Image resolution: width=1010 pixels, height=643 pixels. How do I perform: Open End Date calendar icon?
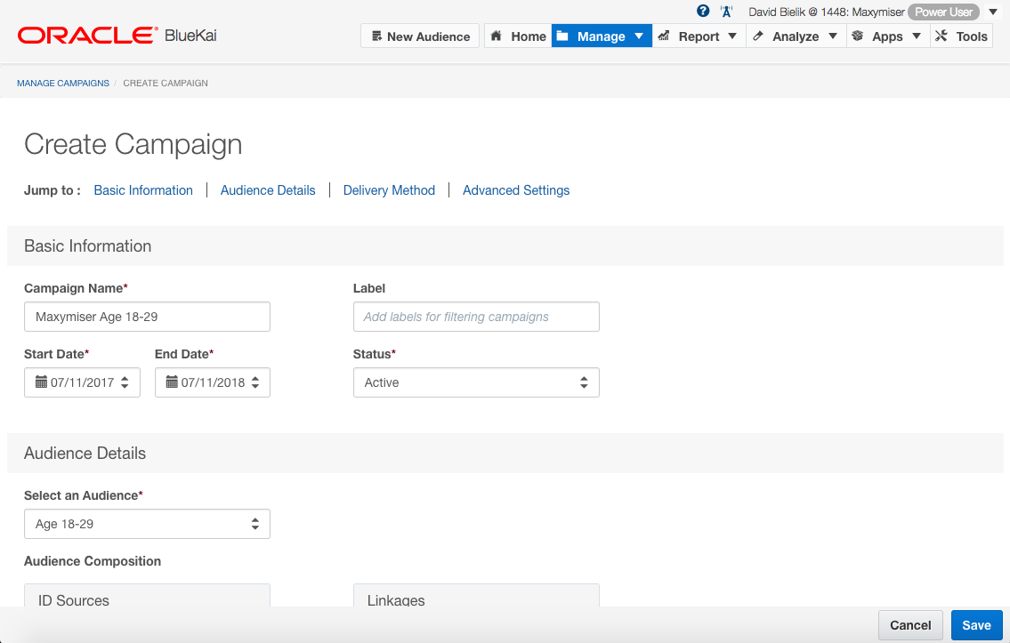[x=172, y=382]
